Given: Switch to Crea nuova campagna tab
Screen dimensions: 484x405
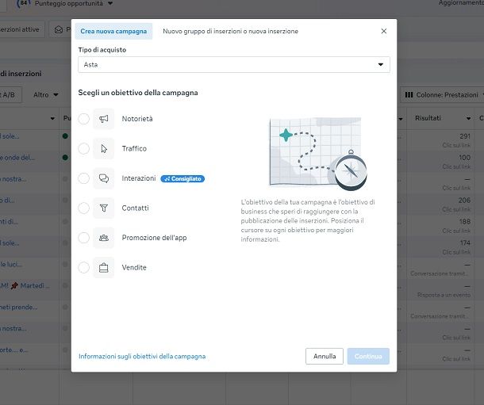Looking at the screenshot, I should point(113,32).
